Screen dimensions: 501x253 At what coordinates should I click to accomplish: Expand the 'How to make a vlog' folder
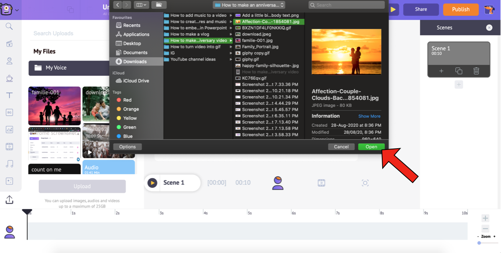197,34
